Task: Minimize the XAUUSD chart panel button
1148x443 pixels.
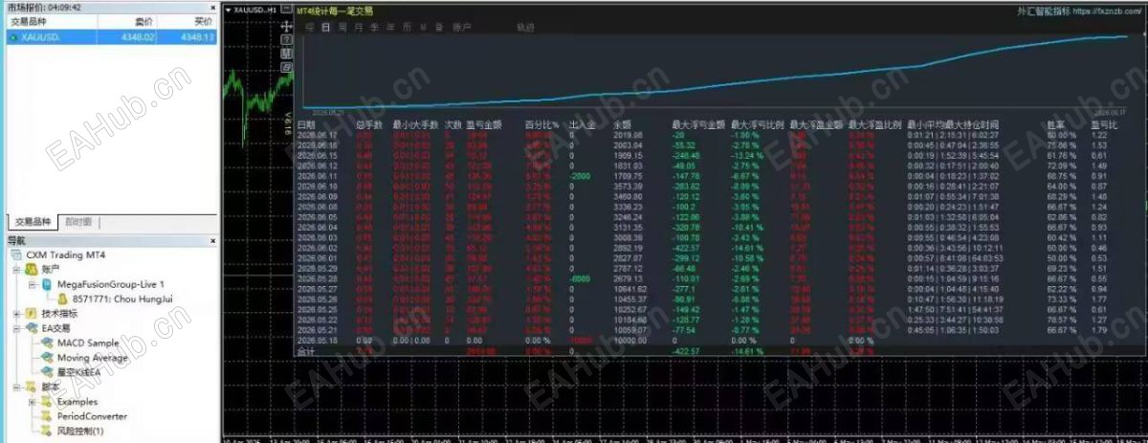Action: [x=286, y=9]
